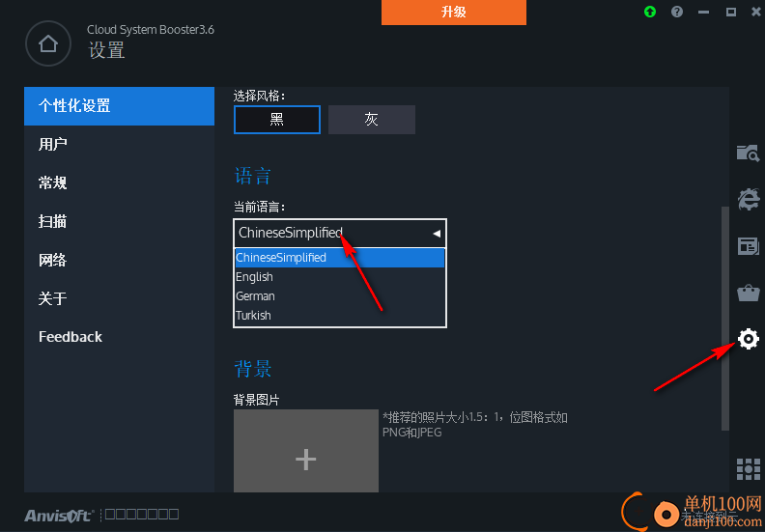Select the 黑 black style button

[277, 120]
